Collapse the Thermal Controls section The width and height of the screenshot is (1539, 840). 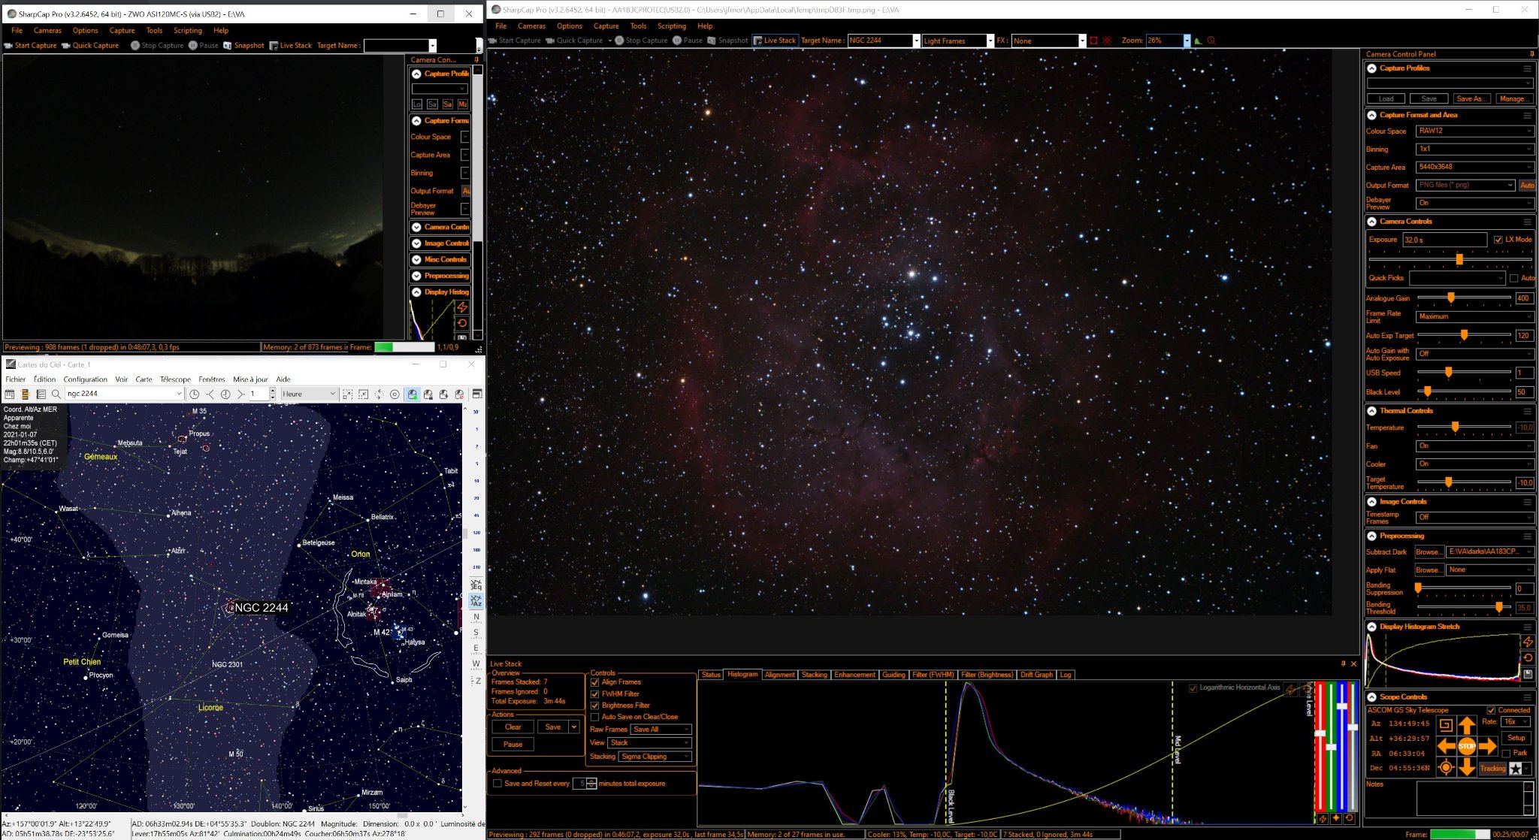point(1371,411)
